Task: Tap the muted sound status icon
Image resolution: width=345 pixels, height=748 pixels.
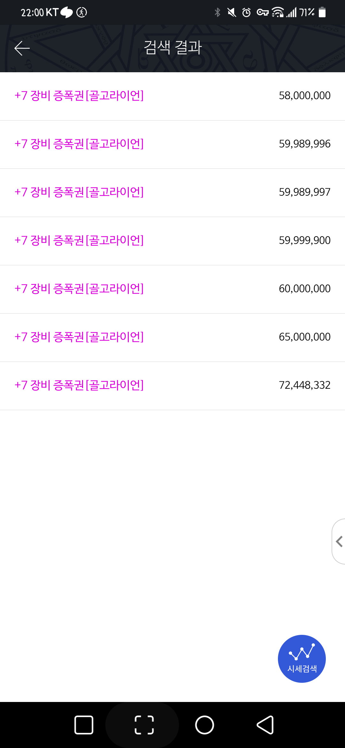Action: click(232, 12)
